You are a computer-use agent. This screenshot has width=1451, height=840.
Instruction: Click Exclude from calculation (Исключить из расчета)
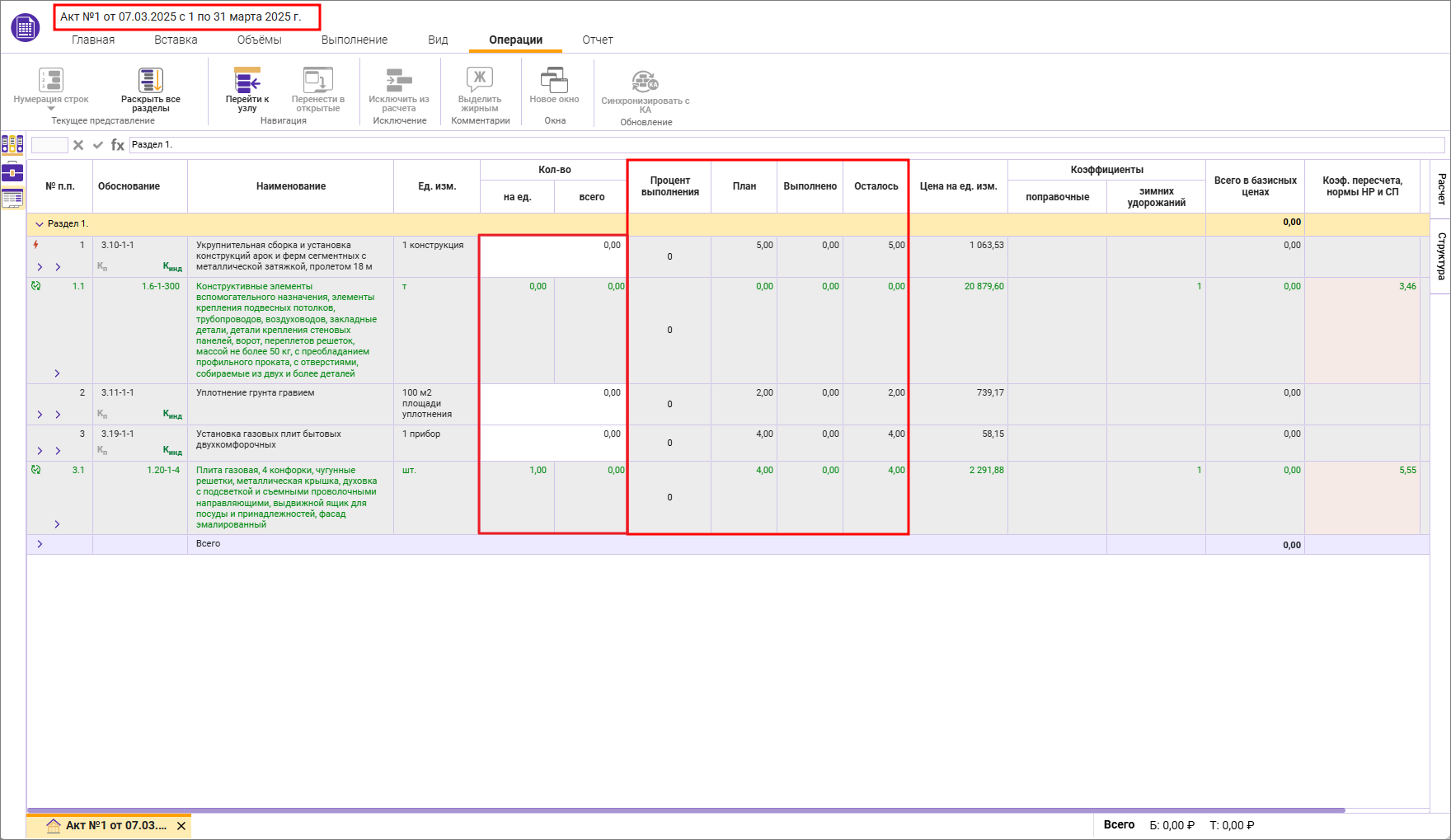pos(399,81)
